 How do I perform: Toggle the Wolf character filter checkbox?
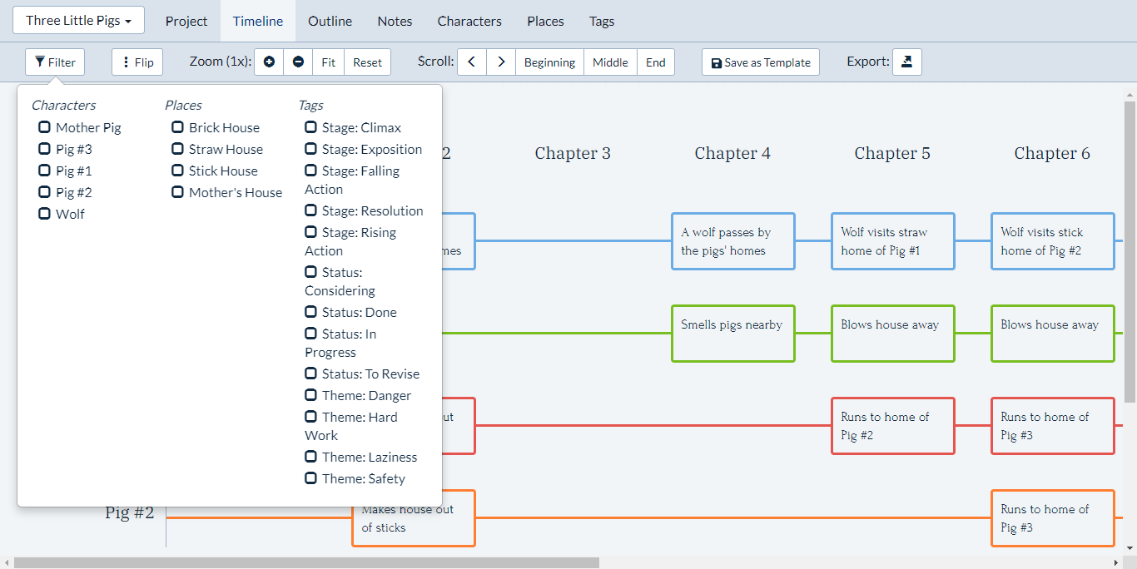[x=44, y=214]
